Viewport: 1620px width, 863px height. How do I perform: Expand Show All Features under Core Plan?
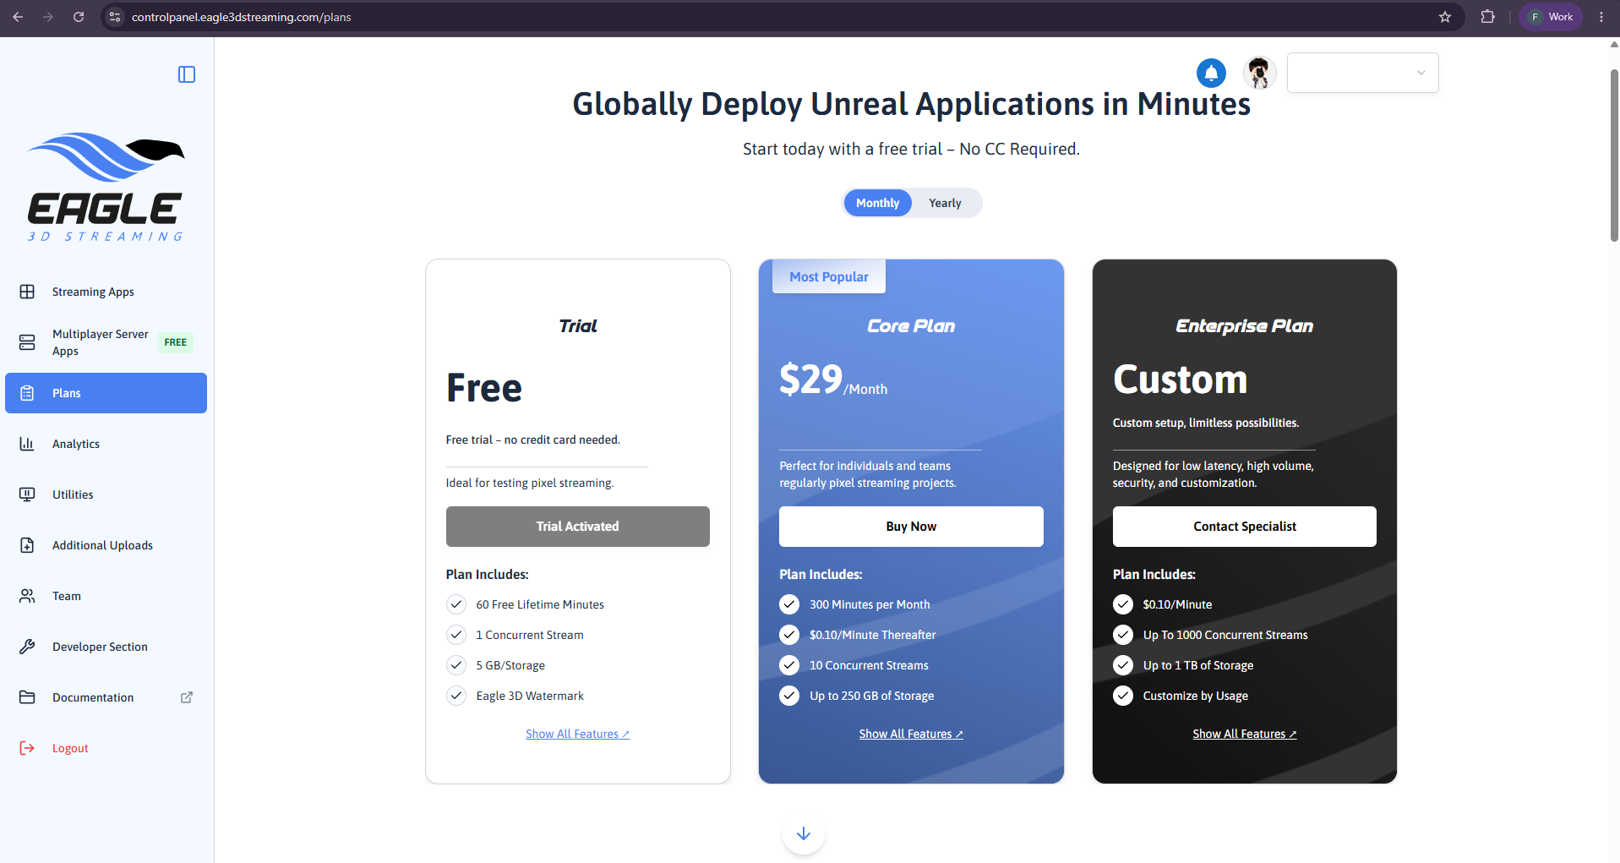click(911, 734)
